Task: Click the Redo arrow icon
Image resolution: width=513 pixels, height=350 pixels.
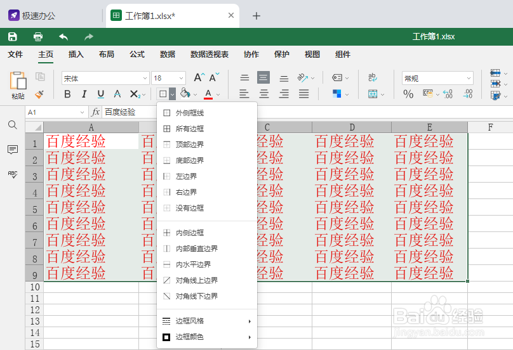Action: (89, 37)
